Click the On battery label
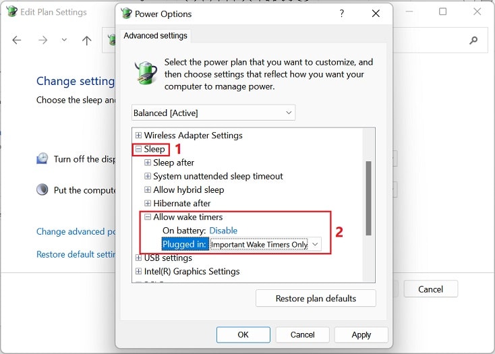 pyautogui.click(x=184, y=231)
